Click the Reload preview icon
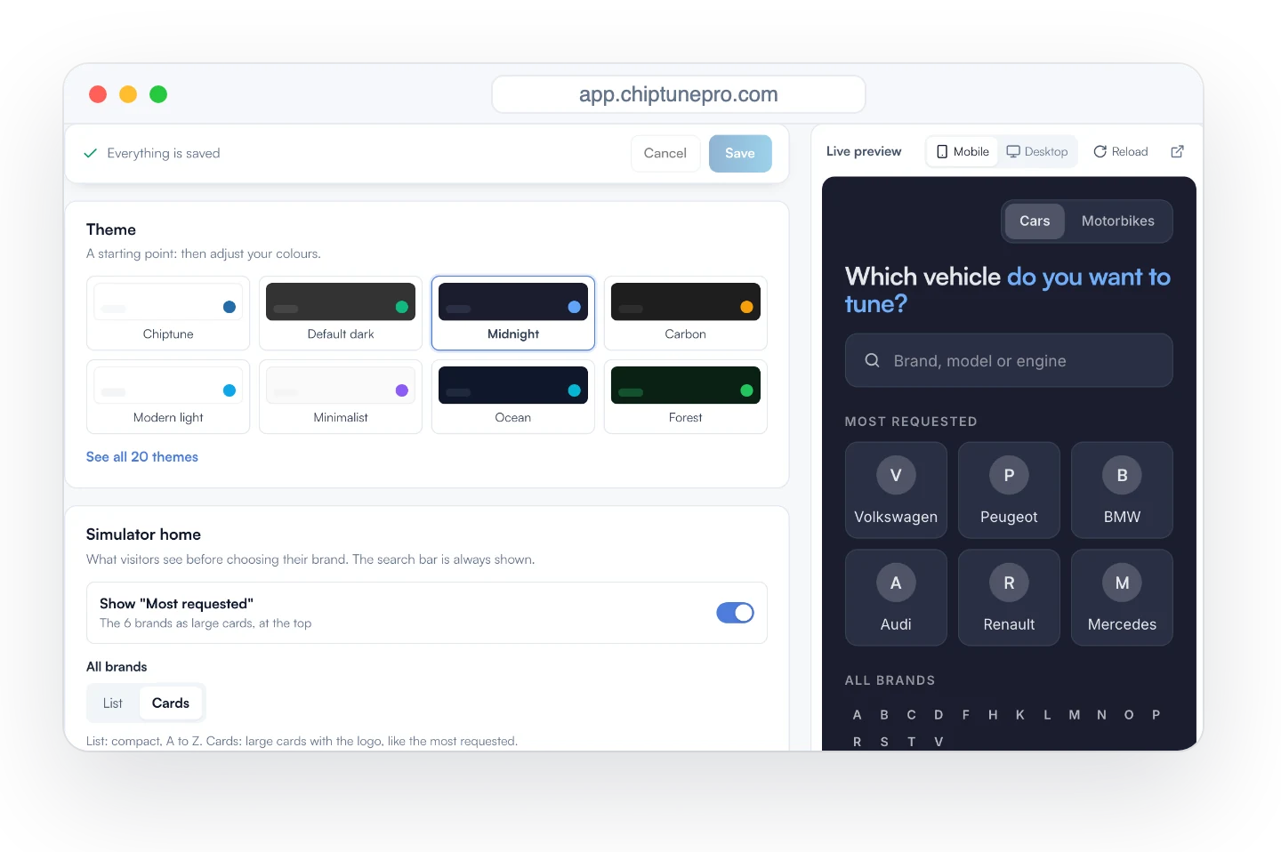 tap(1100, 151)
